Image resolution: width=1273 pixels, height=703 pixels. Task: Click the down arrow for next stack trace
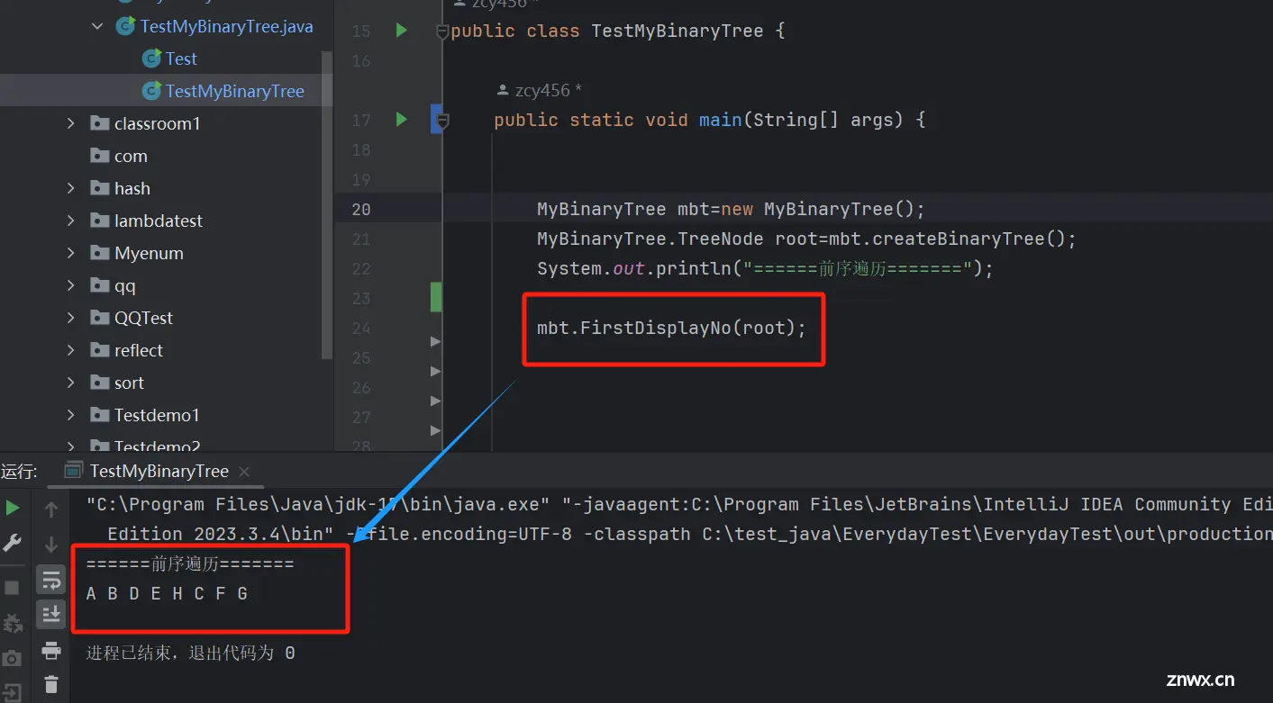tap(51, 544)
